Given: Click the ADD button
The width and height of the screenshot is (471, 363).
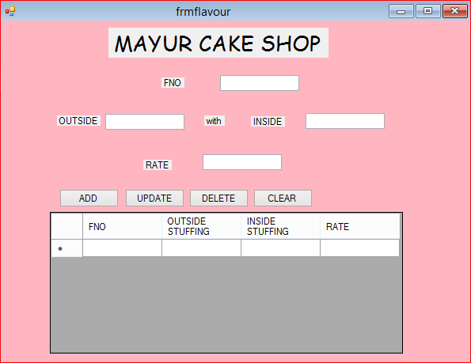Looking at the screenshot, I should (x=89, y=198).
